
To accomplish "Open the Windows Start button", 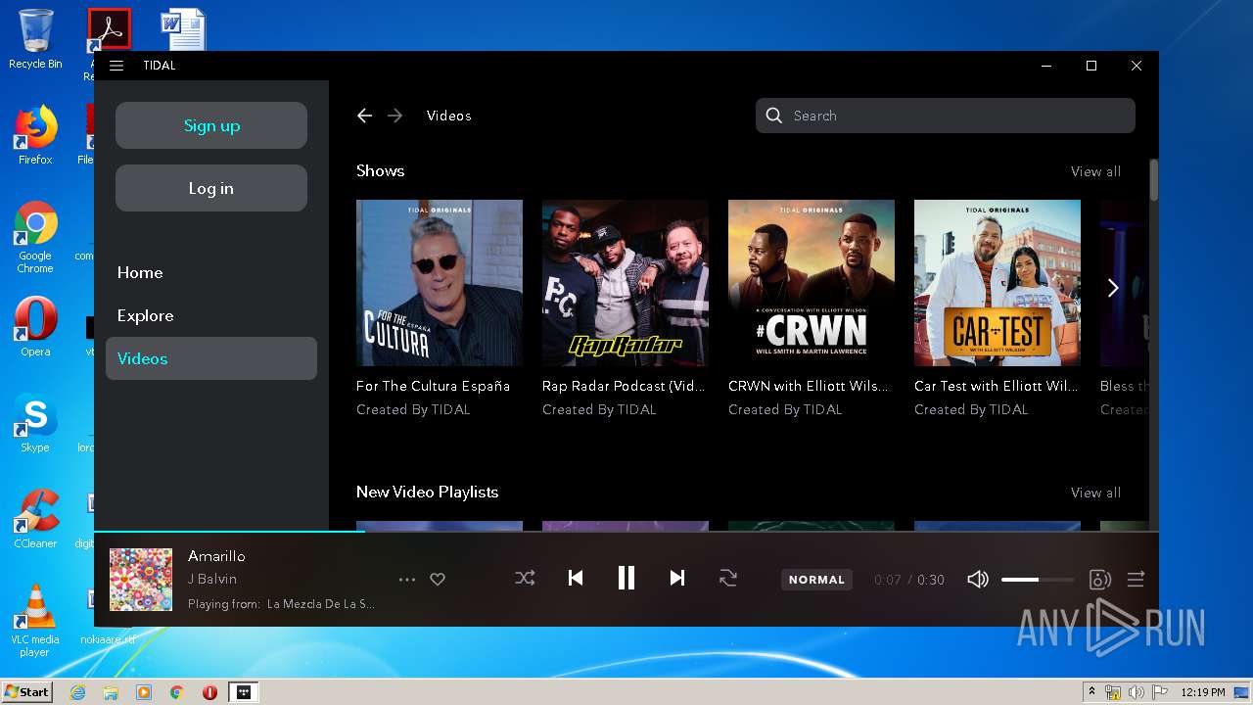I will (26, 691).
